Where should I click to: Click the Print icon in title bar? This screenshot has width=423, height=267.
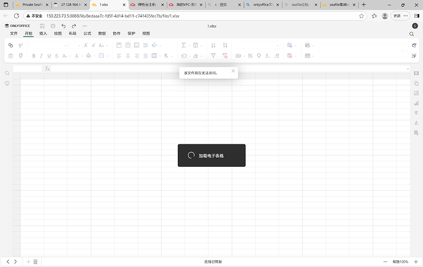[x=53, y=26]
